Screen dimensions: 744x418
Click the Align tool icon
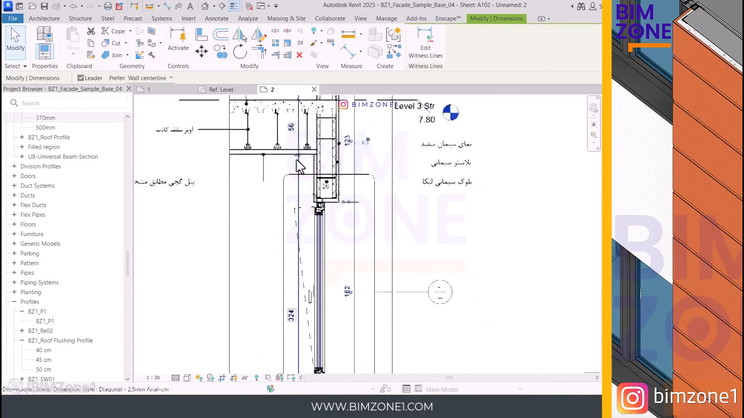(201, 34)
